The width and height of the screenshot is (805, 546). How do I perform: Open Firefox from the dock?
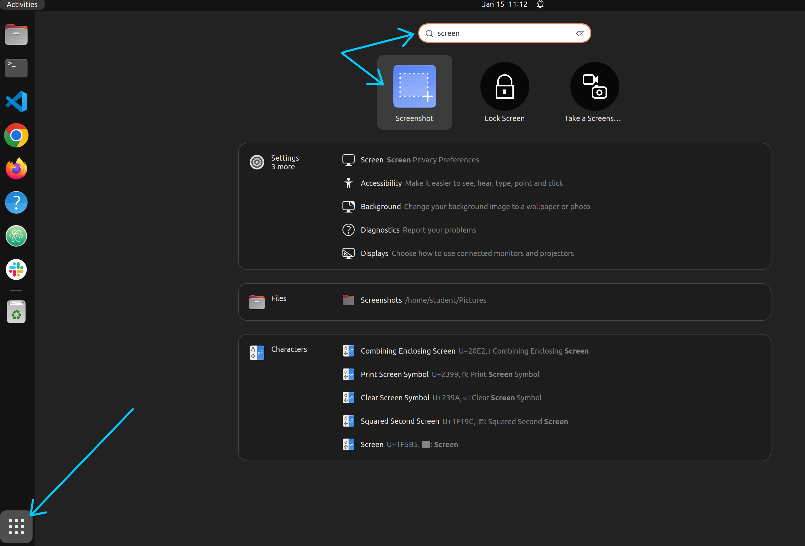pos(16,169)
